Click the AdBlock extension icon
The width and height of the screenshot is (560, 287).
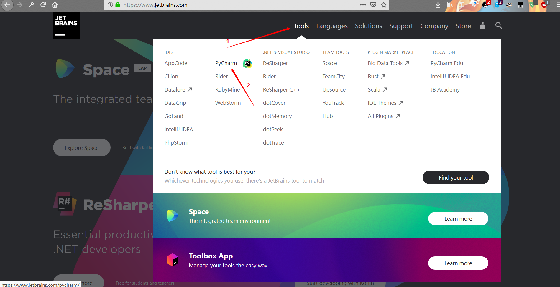click(x=544, y=4)
